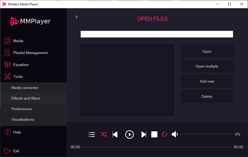The image size is (248, 157).
Task: Choose Visualisations in the Tools submenu
Action: coord(33,119)
